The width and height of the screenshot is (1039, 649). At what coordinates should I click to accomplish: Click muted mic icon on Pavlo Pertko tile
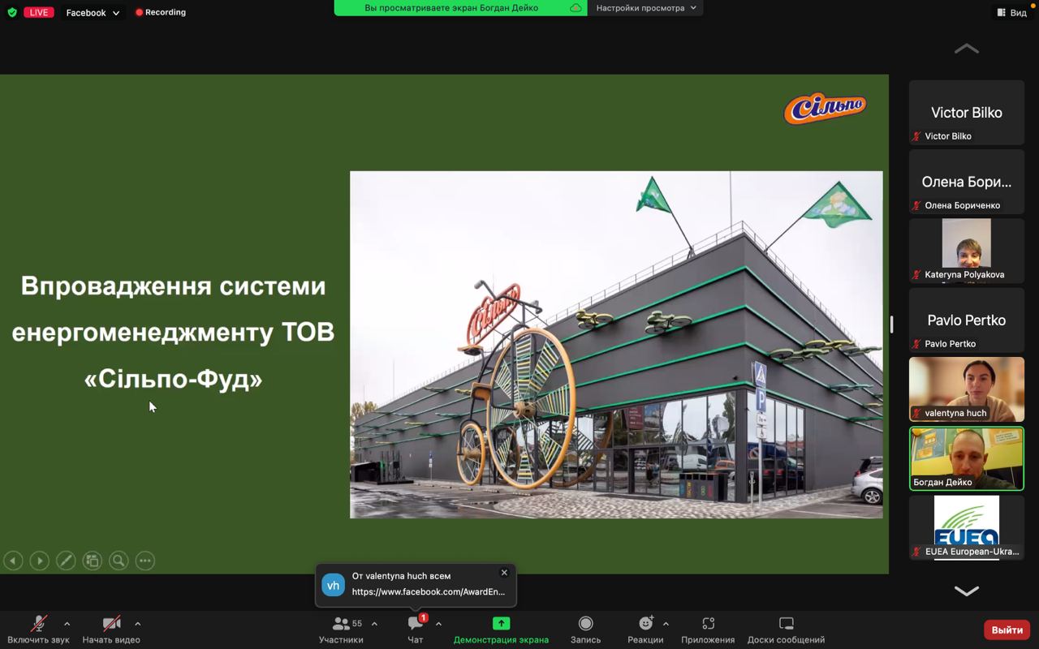pos(916,344)
